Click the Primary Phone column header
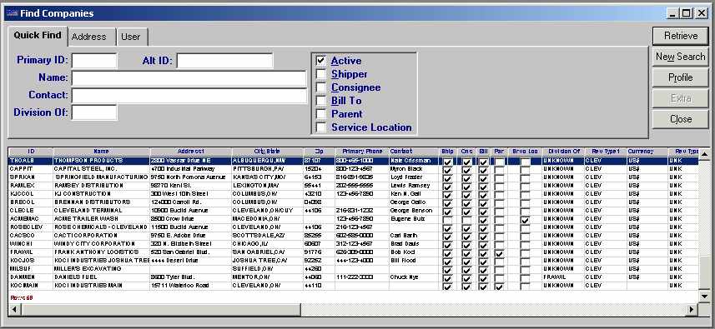The height and width of the screenshot is (329, 715). pyautogui.click(x=361, y=152)
